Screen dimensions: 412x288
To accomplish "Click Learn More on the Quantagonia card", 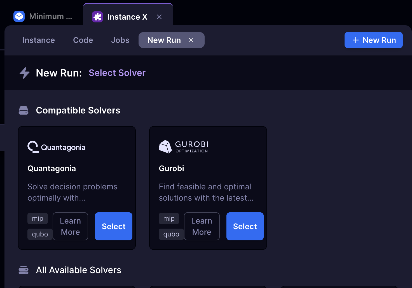I will [x=70, y=226].
